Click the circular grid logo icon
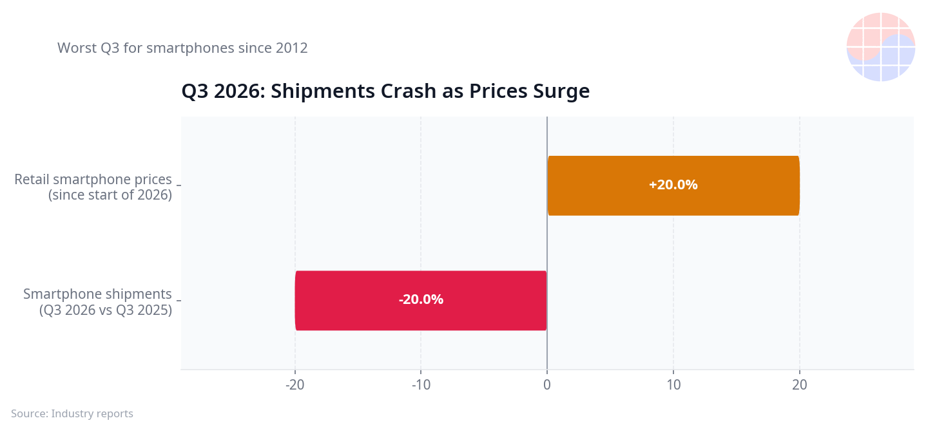This screenshot has width=928, height=425. (880, 47)
